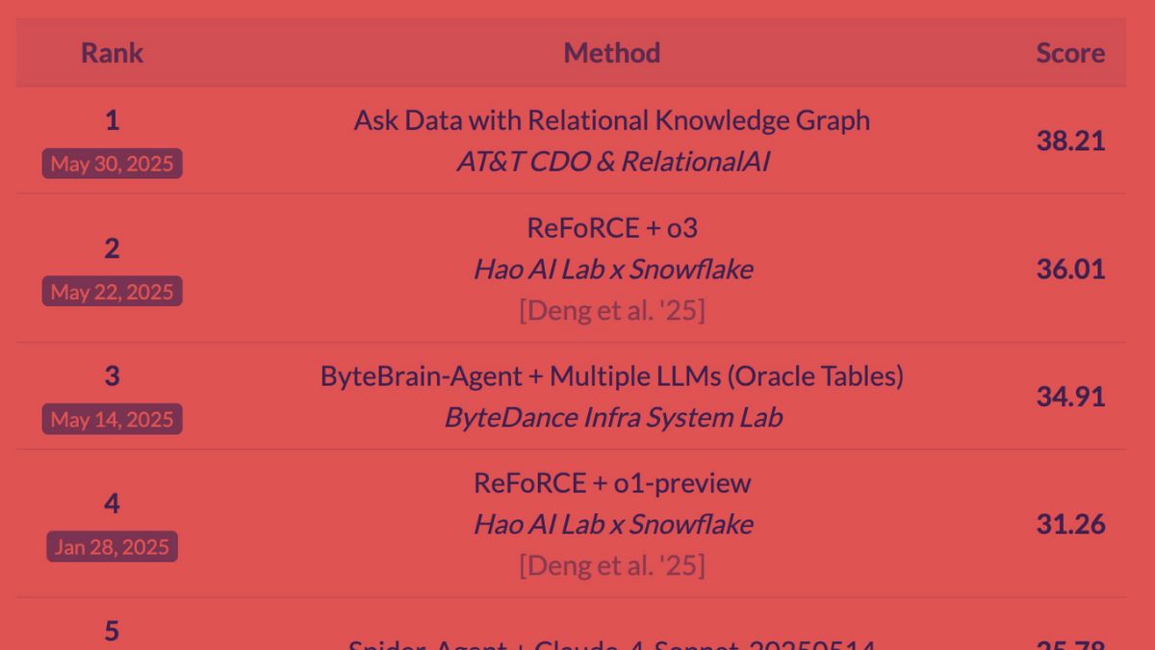Open the Deng et al. citation for ReFoRCE + o3
The image size is (1155, 650).
pos(611,310)
